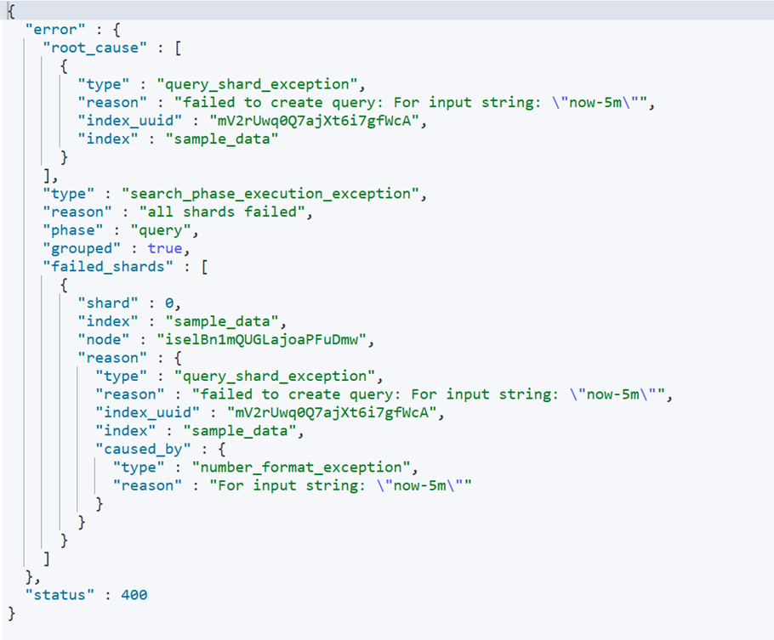Click the "status" key

point(60,595)
